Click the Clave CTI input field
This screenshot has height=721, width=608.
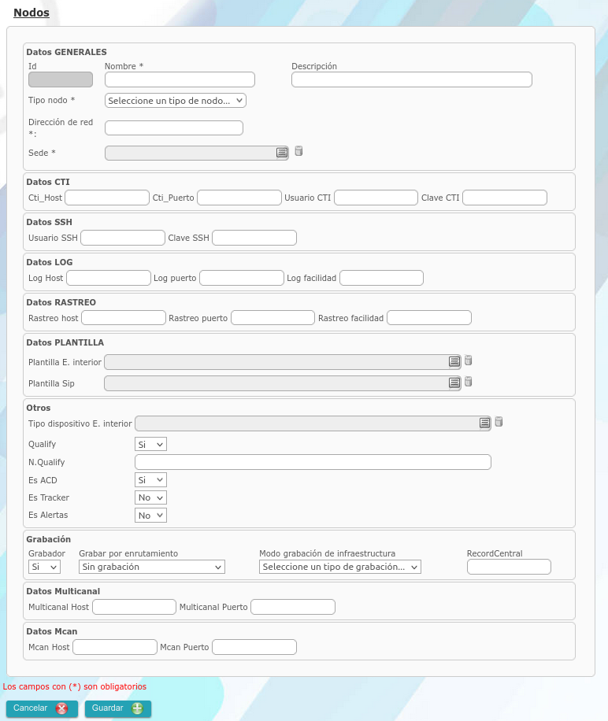tap(505, 198)
